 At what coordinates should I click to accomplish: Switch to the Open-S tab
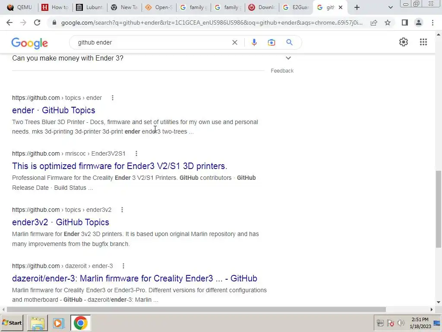[x=159, y=7]
